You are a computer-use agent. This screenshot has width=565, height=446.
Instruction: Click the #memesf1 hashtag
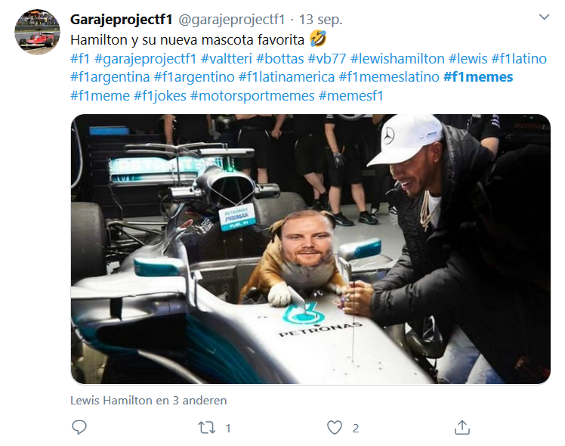coord(351,95)
